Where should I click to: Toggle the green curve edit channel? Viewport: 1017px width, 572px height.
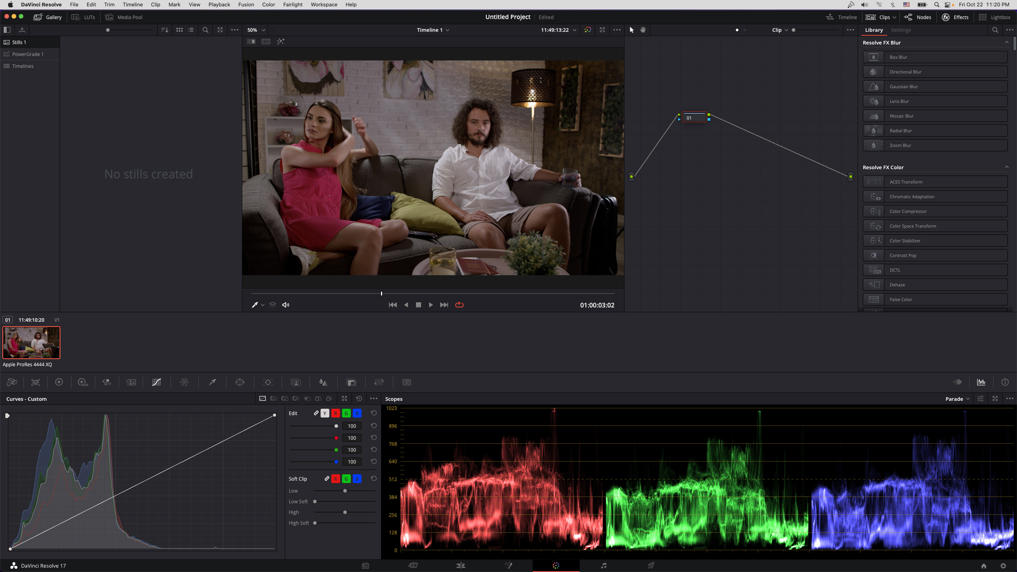[x=346, y=414]
